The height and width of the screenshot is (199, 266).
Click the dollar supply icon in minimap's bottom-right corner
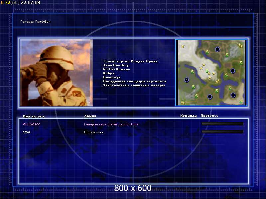point(241,101)
